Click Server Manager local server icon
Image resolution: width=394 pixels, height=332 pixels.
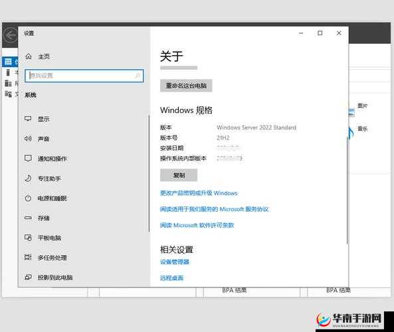pyautogui.click(x=8, y=72)
